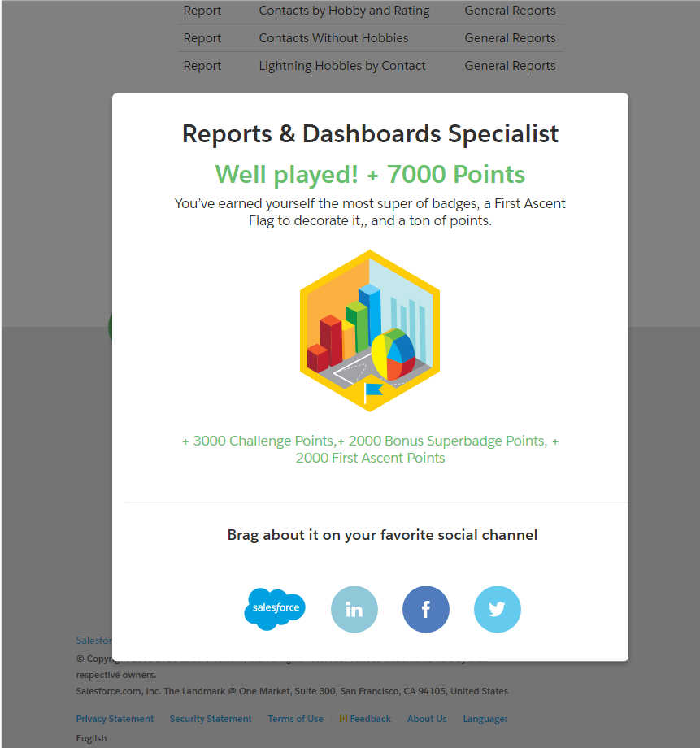This screenshot has width=700, height=748.
Task: Click 'Contacts by Hobby and Rating' row text
Action: click(344, 11)
